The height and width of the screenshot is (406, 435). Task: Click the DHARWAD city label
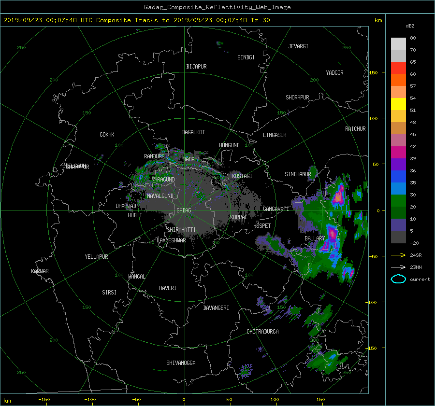tap(126, 206)
